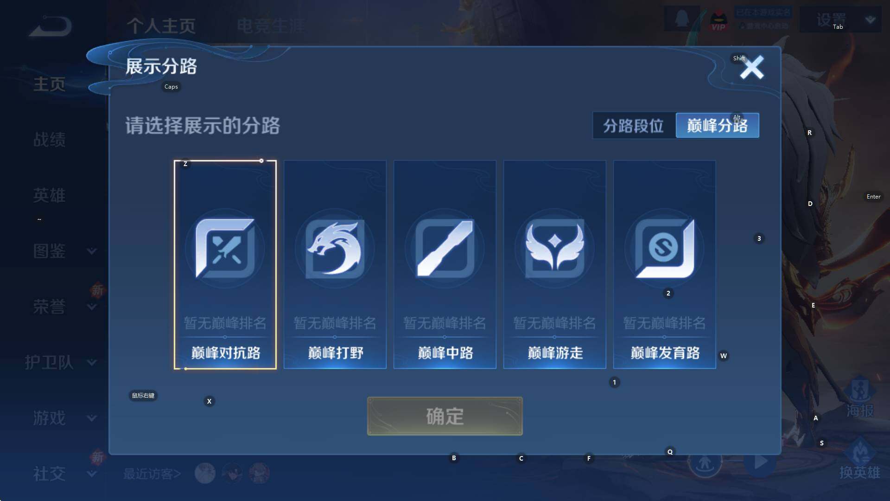Screen dimensions: 890x501
Task: Open the 战绩 sidebar menu item
Action: pyautogui.click(x=49, y=140)
